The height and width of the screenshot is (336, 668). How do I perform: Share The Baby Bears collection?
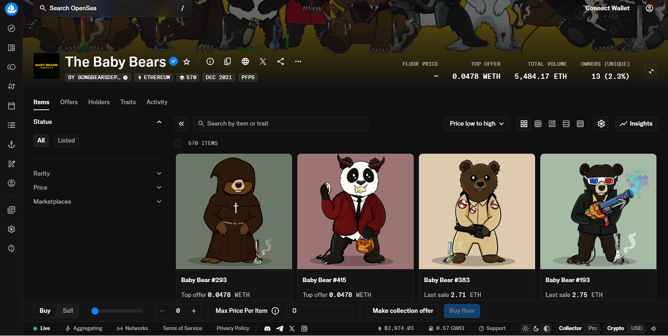[x=281, y=61]
